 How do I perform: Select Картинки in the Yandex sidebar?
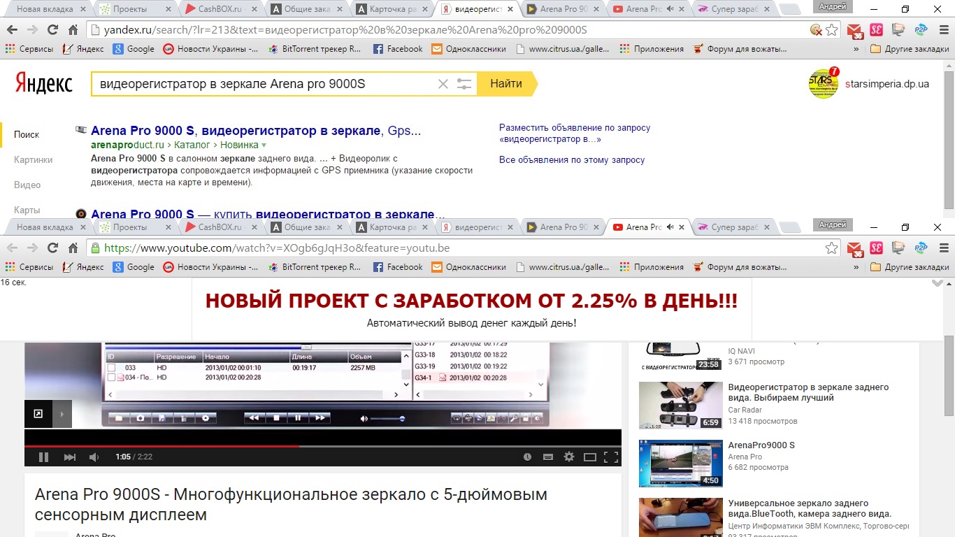(34, 159)
